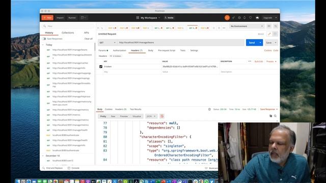Image resolution: width=326 pixels, height=183 pixels.
Task: Open the Pre-request Script tab
Action: (167, 50)
